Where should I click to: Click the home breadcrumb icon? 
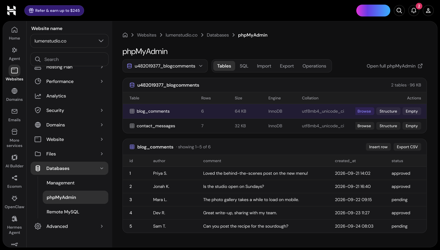pos(125,35)
